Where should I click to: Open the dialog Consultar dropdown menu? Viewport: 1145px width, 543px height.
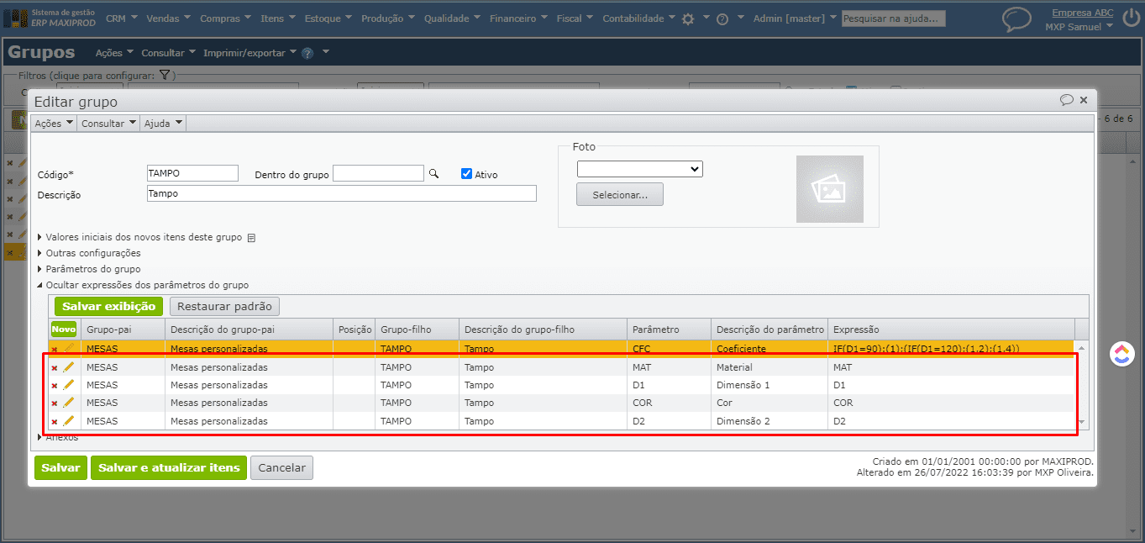(x=108, y=124)
